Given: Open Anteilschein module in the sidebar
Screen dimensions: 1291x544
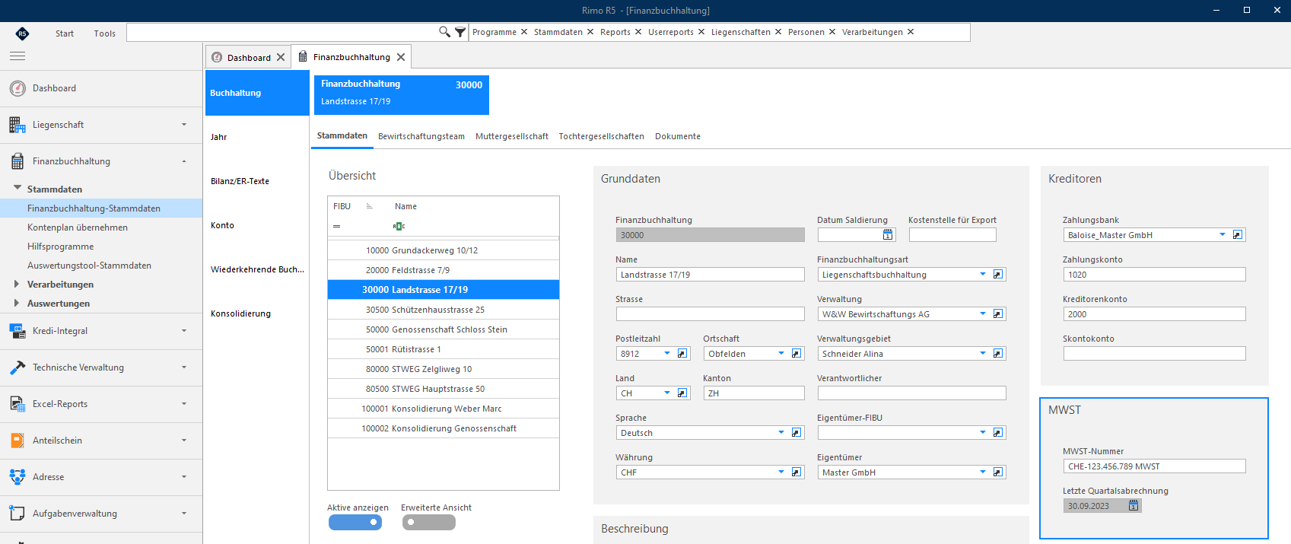Looking at the screenshot, I should (x=101, y=441).
